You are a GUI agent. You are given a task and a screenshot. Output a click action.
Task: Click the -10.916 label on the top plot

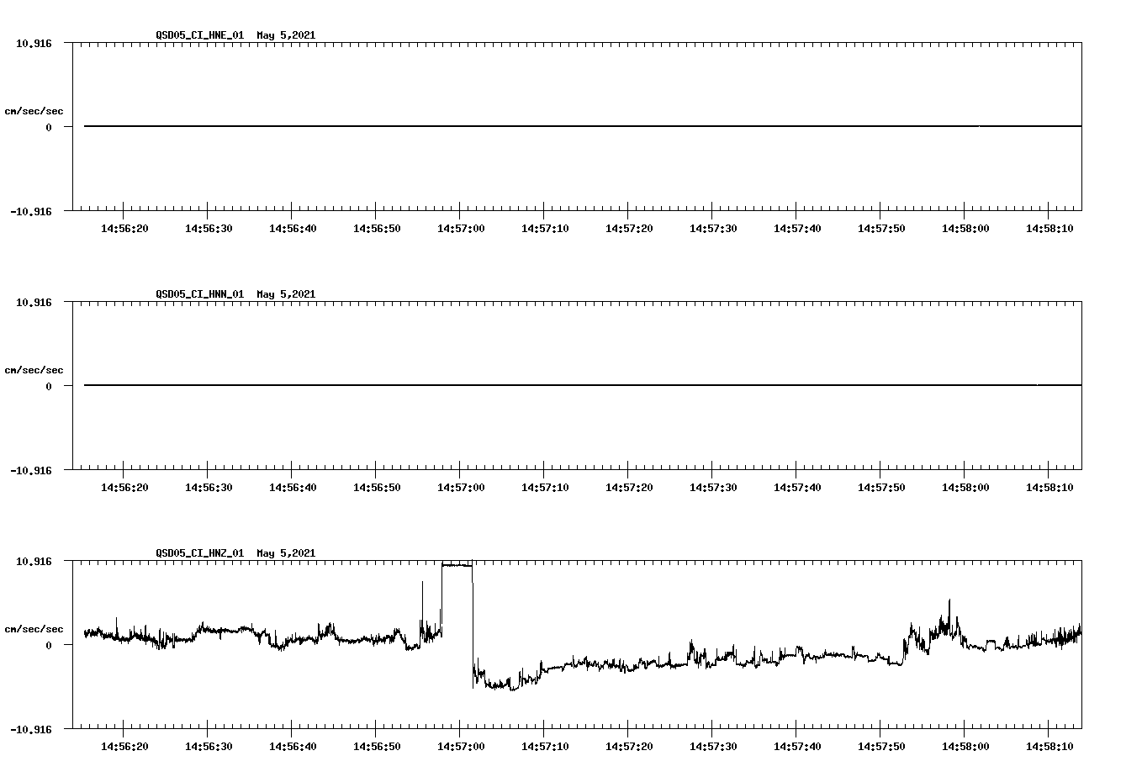point(33,214)
